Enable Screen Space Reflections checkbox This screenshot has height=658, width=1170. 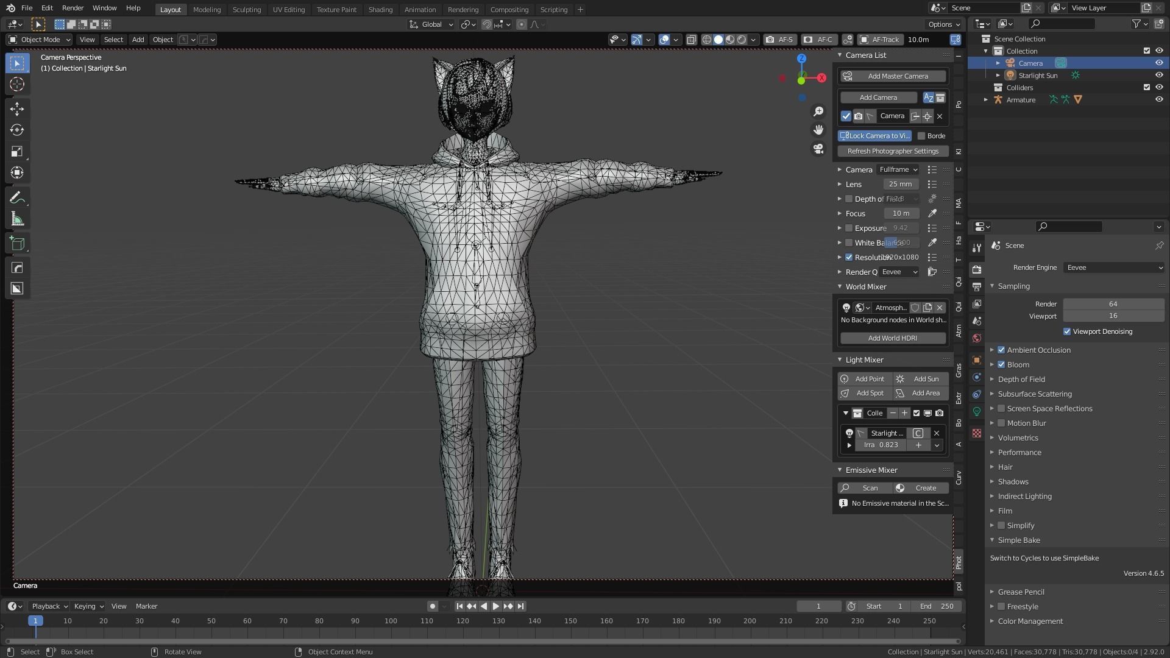1001,408
